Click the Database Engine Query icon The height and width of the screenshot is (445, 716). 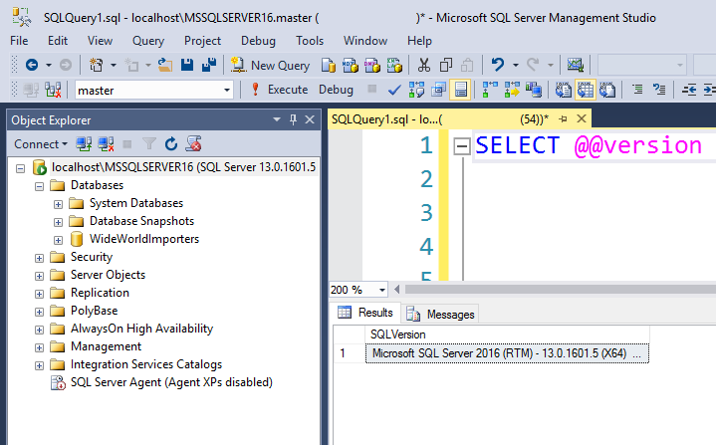pos(329,66)
